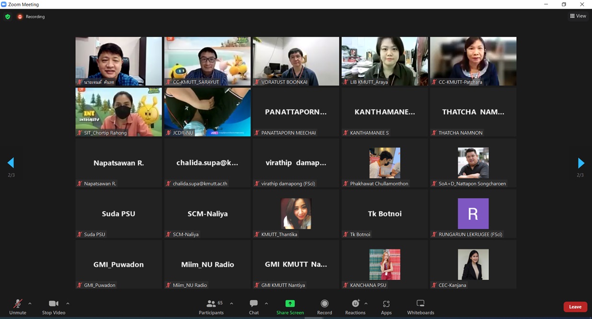Viewport: 592px width, 319px height.
Task: Go to the previous gallery page
Action: [11, 163]
